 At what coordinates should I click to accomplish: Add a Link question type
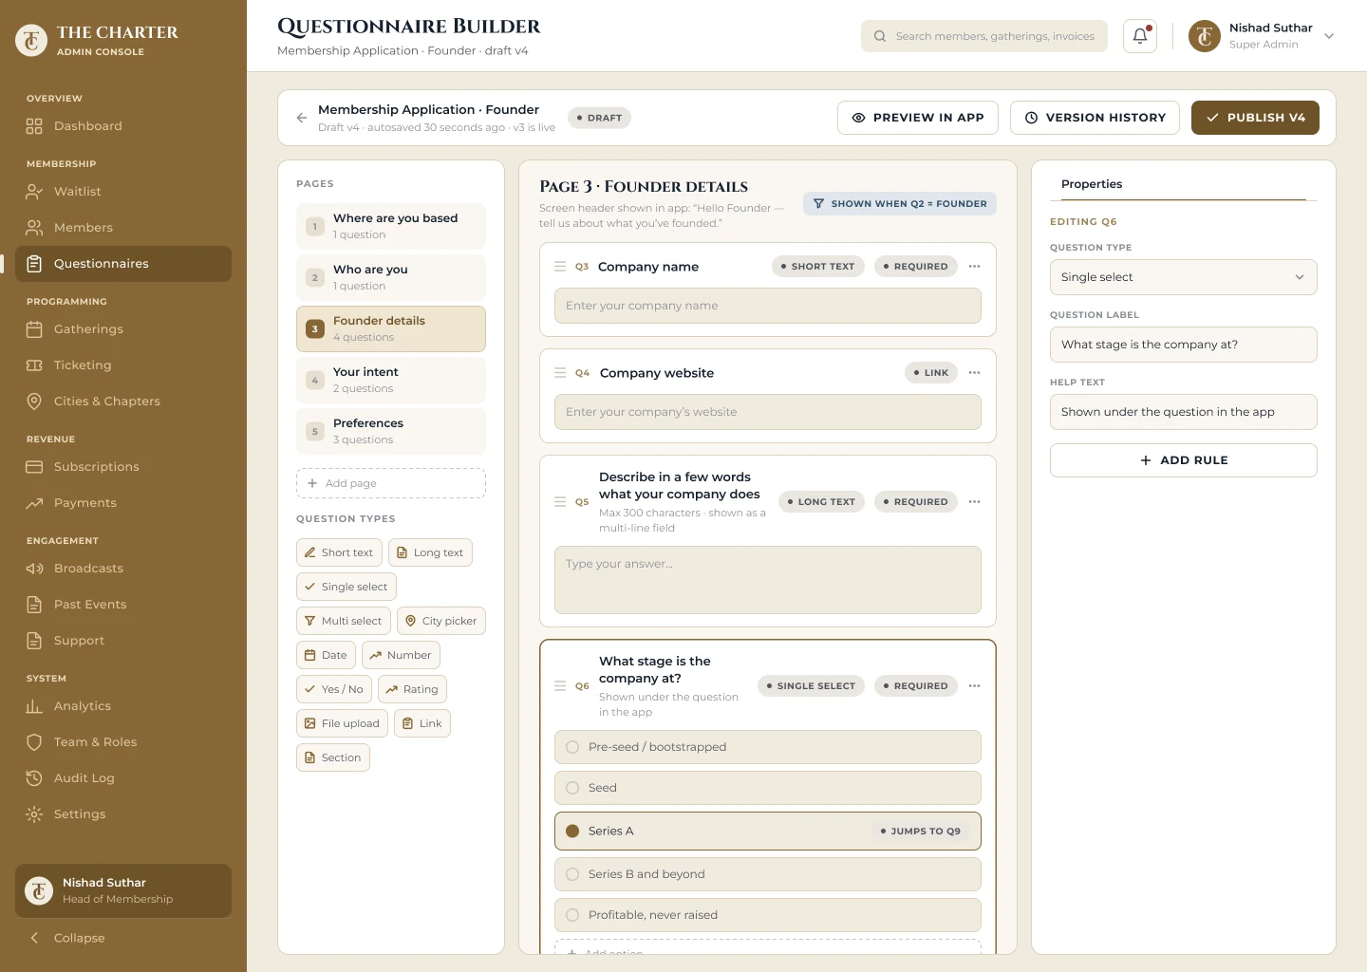[x=422, y=723]
